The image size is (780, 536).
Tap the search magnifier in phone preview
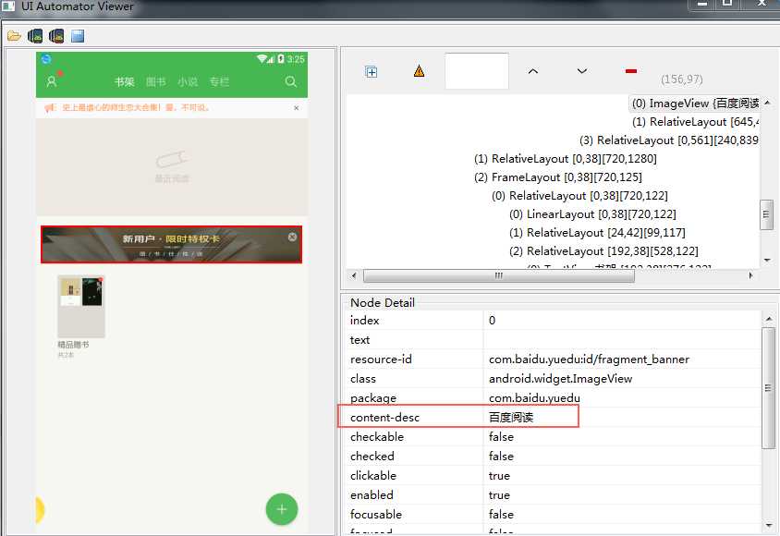pyautogui.click(x=291, y=81)
